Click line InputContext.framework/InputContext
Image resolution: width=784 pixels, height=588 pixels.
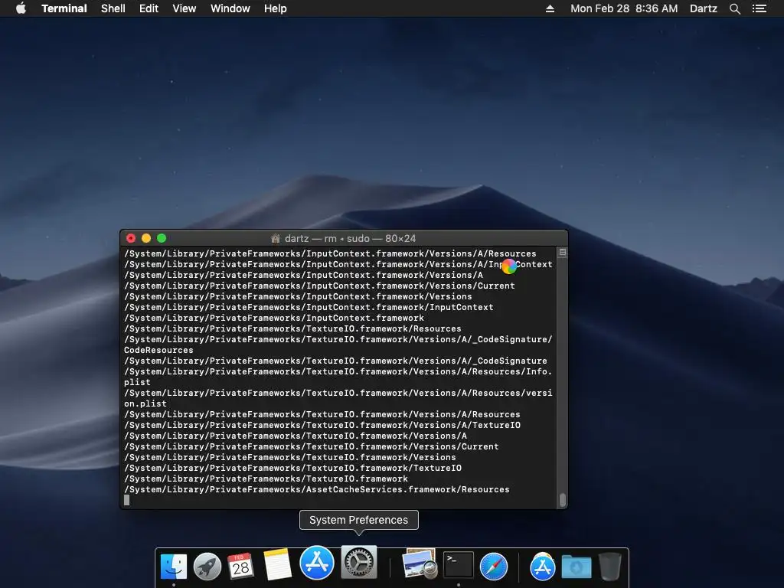(x=309, y=308)
